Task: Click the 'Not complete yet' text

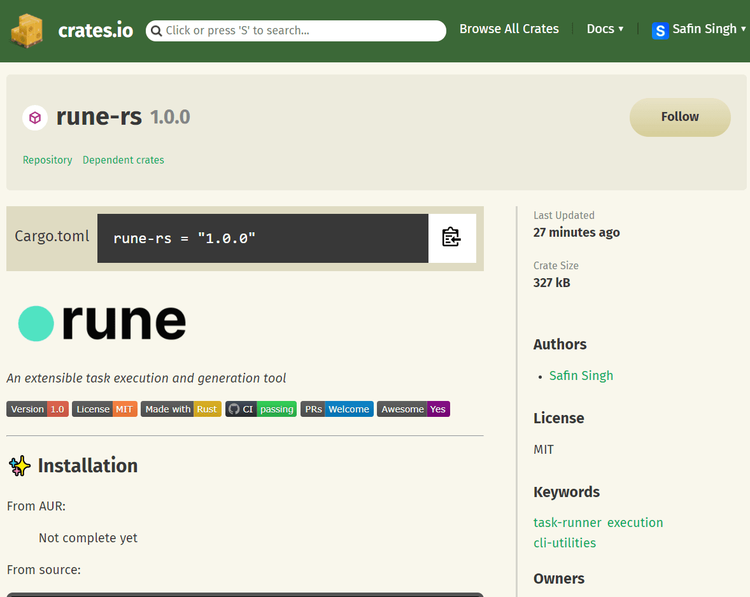Action: tap(88, 538)
